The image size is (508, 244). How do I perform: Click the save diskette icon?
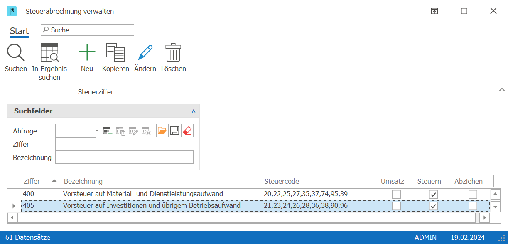click(x=174, y=131)
